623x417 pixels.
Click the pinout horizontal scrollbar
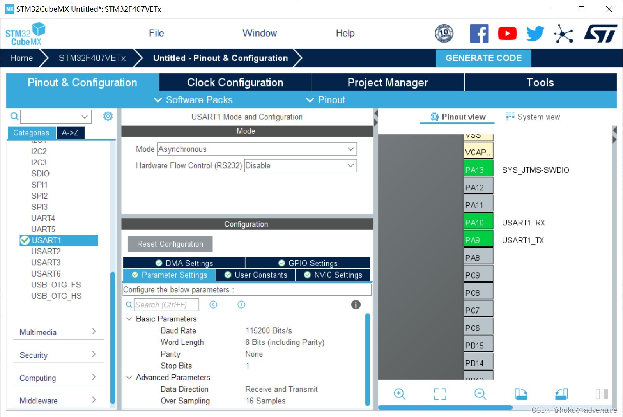(x=445, y=408)
